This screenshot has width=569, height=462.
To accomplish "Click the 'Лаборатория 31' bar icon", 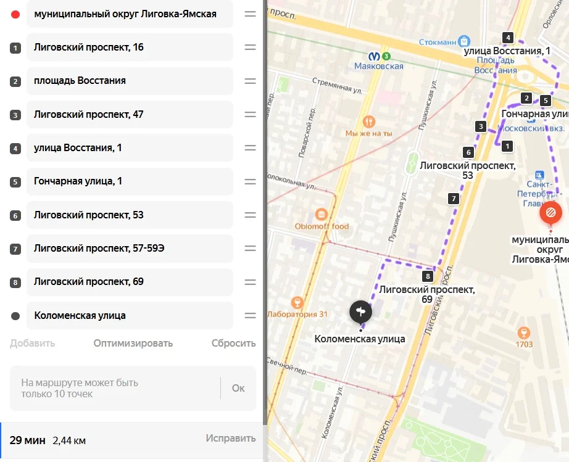I will [x=297, y=302].
